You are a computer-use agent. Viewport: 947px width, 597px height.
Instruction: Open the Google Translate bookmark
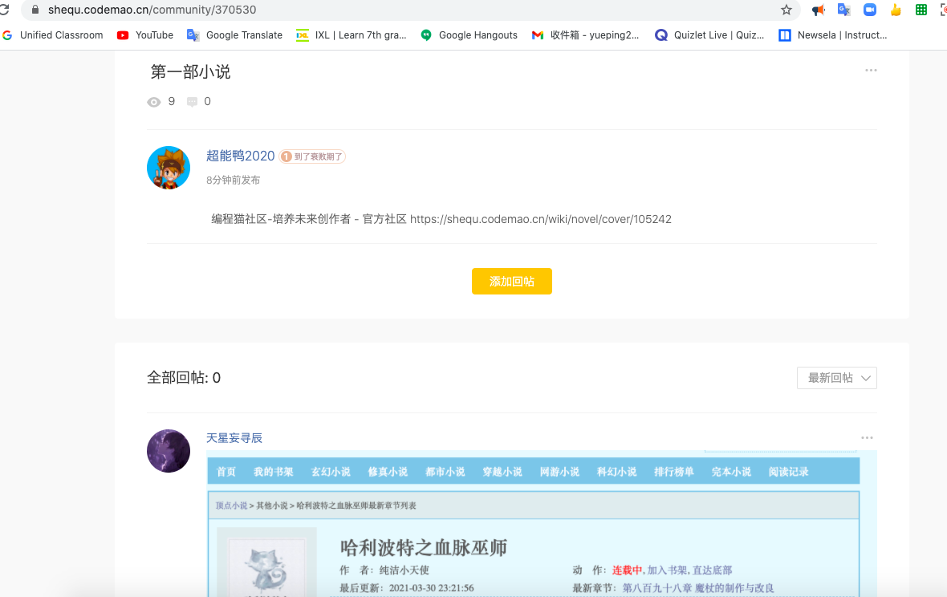point(235,35)
